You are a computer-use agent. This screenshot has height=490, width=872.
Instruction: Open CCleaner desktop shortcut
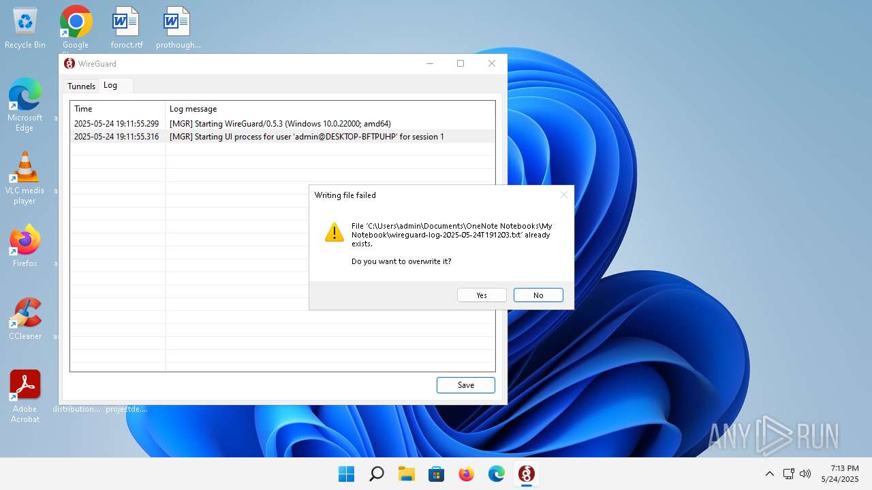coord(25,318)
